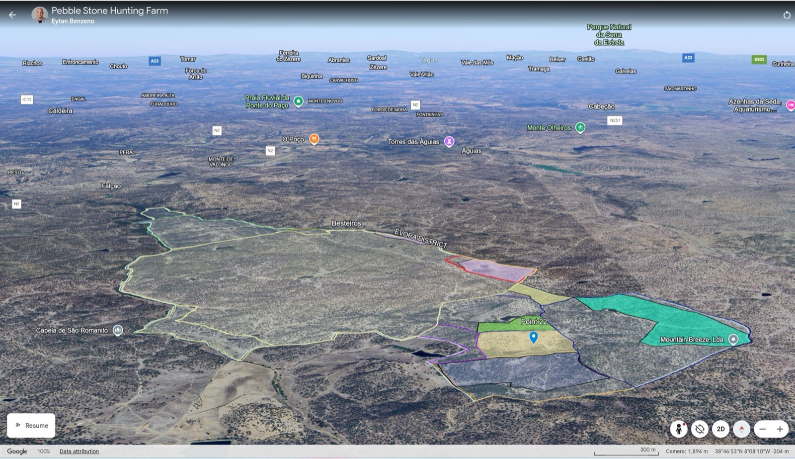The height and width of the screenshot is (459, 795).
Task: Resume the presentation
Action: [x=31, y=426]
